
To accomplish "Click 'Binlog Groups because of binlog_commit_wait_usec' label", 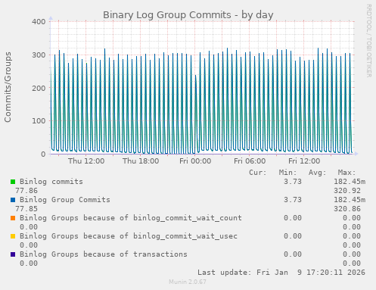I will tap(129, 236).
